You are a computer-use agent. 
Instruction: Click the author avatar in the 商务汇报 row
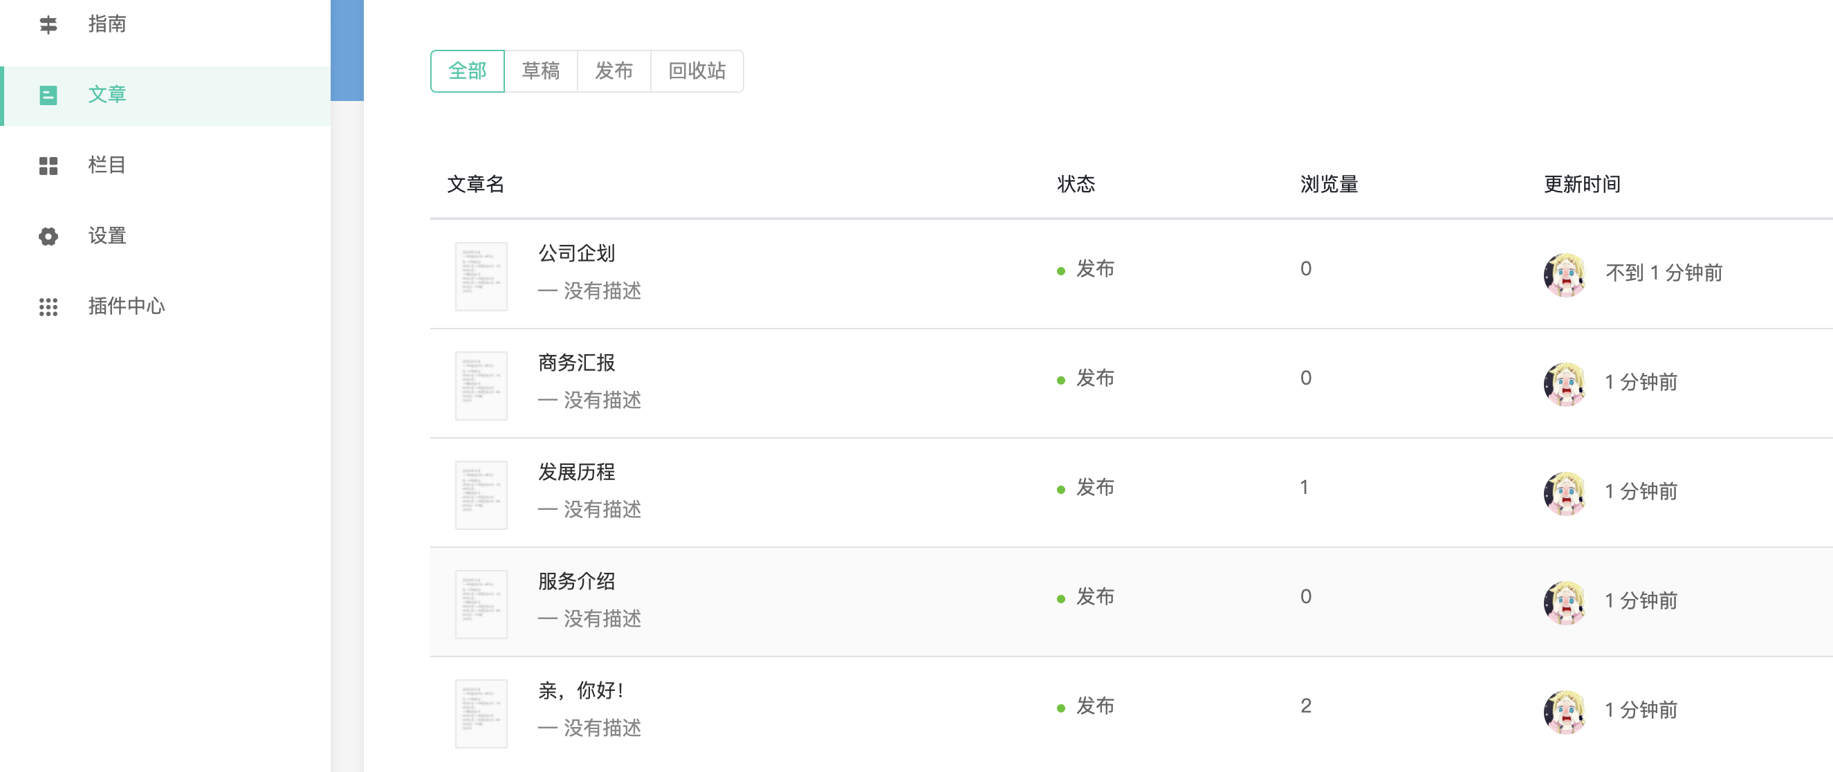(1565, 383)
